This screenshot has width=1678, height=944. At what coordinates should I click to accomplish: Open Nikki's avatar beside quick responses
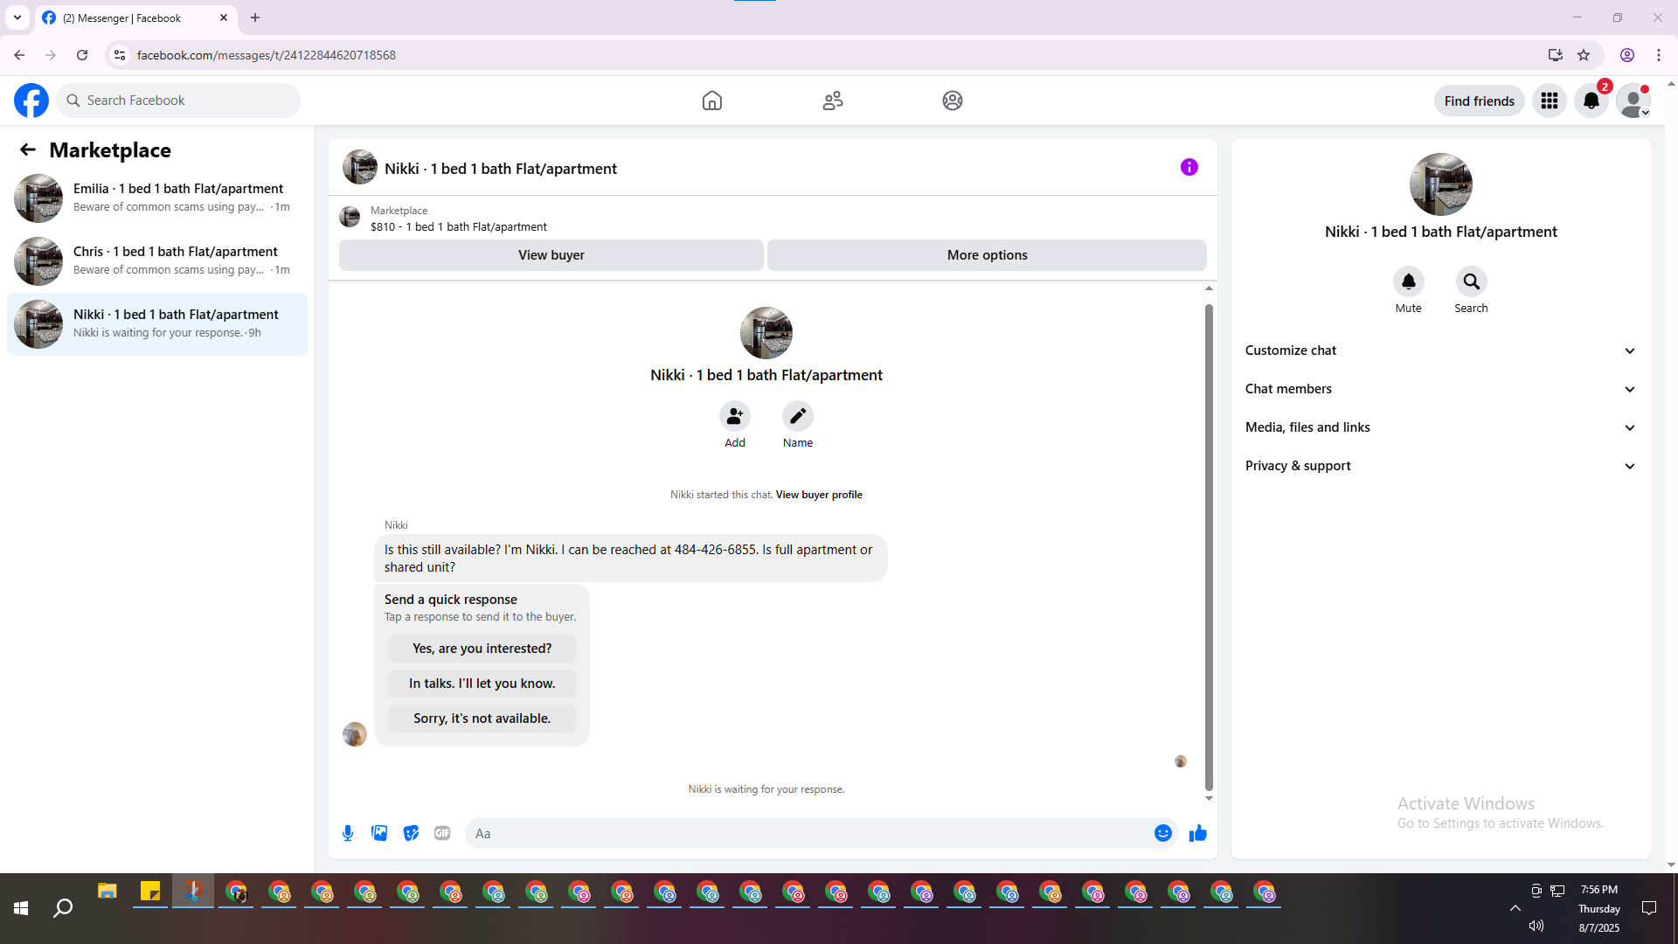click(x=355, y=734)
